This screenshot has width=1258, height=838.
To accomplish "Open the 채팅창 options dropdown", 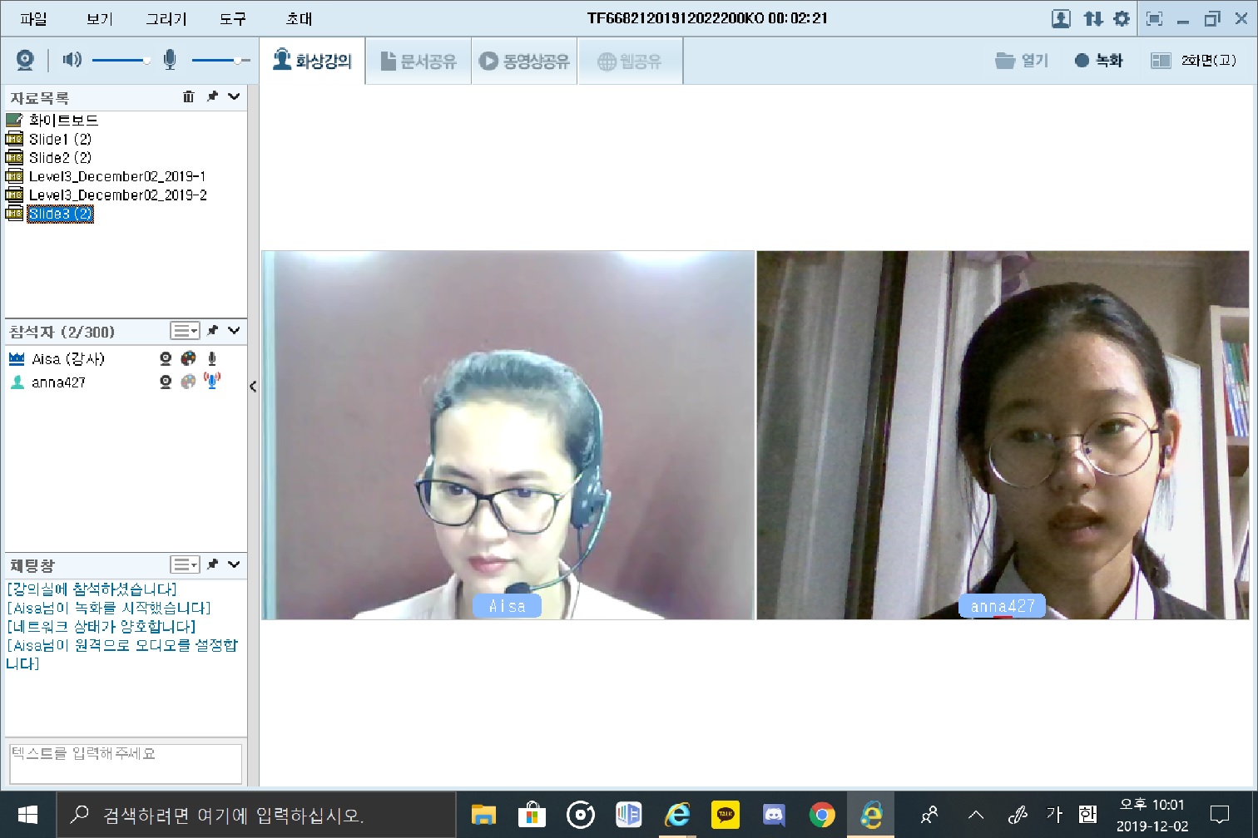I will point(185,564).
